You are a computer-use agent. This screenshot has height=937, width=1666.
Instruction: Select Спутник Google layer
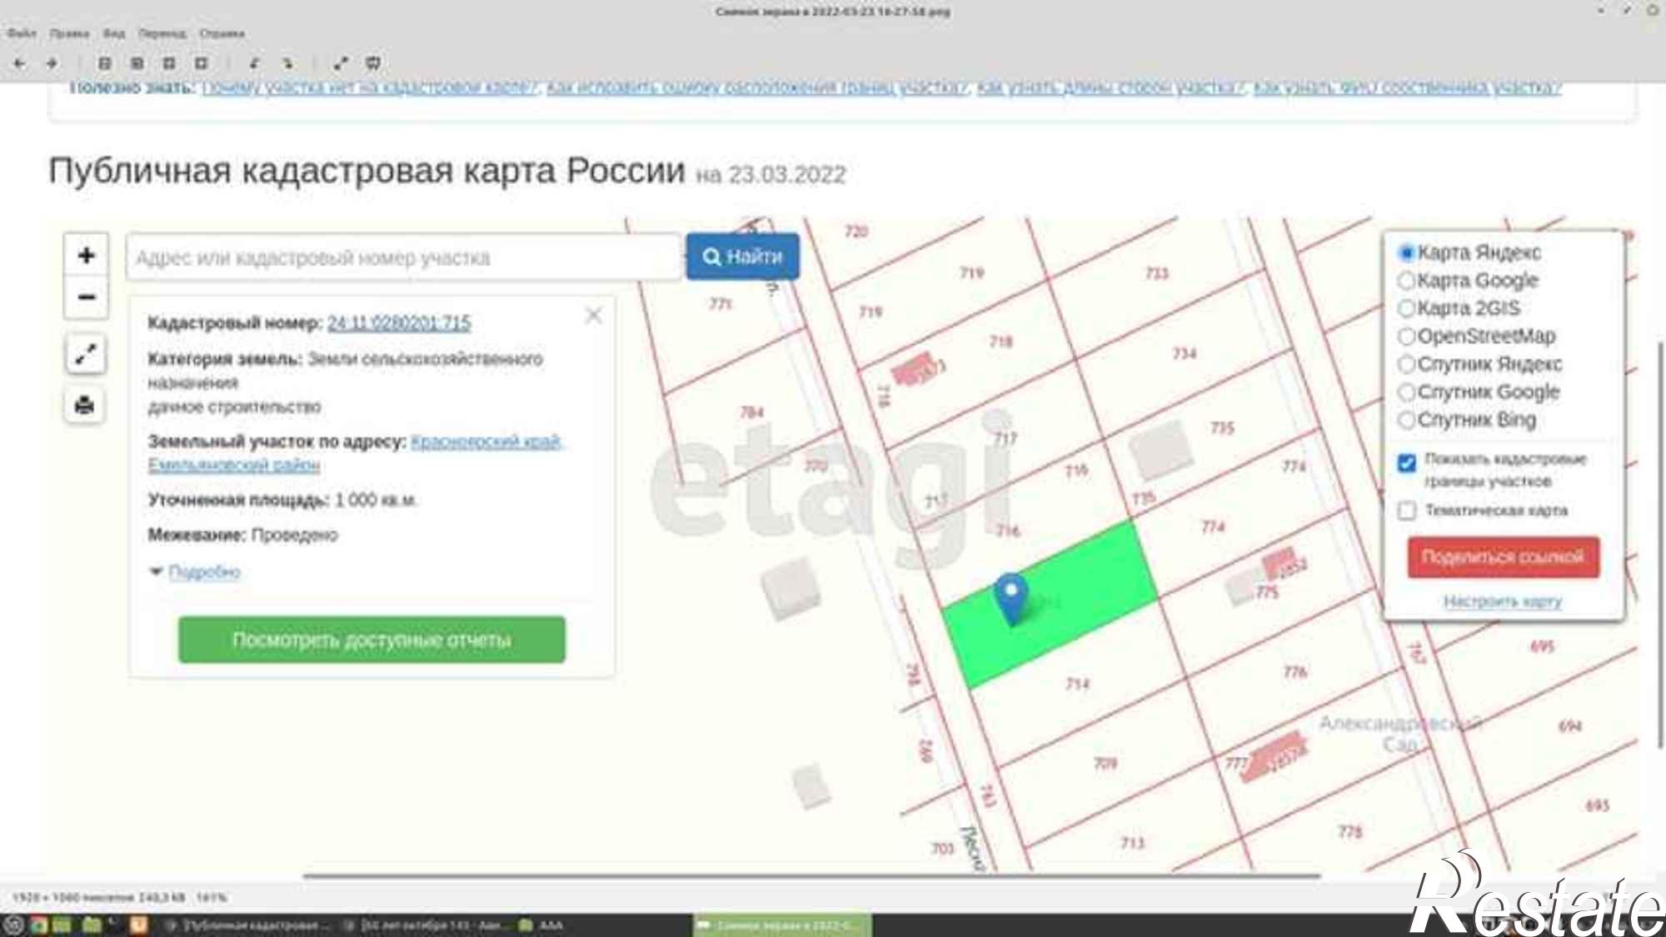point(1479,392)
